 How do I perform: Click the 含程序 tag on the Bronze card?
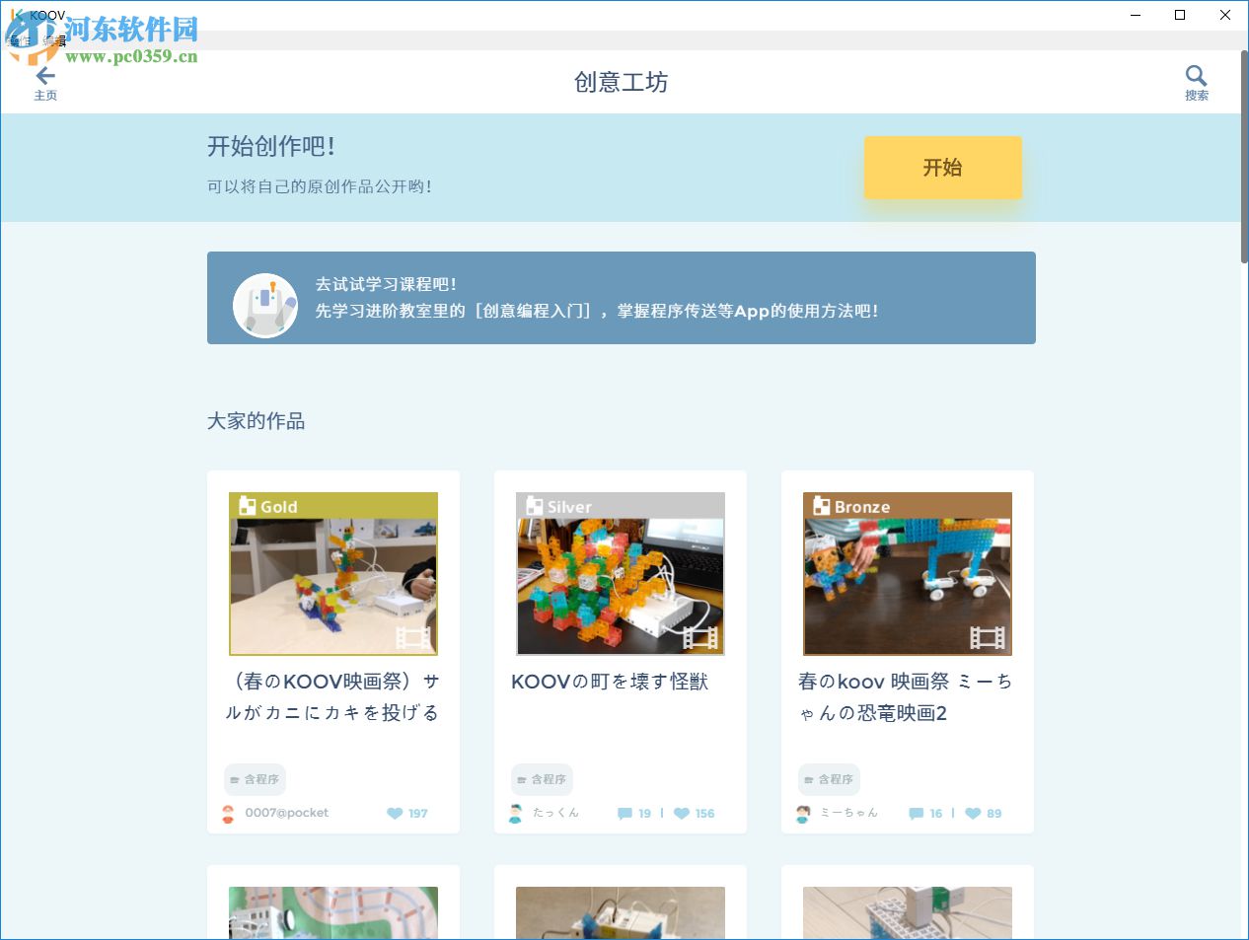[x=829, y=779]
